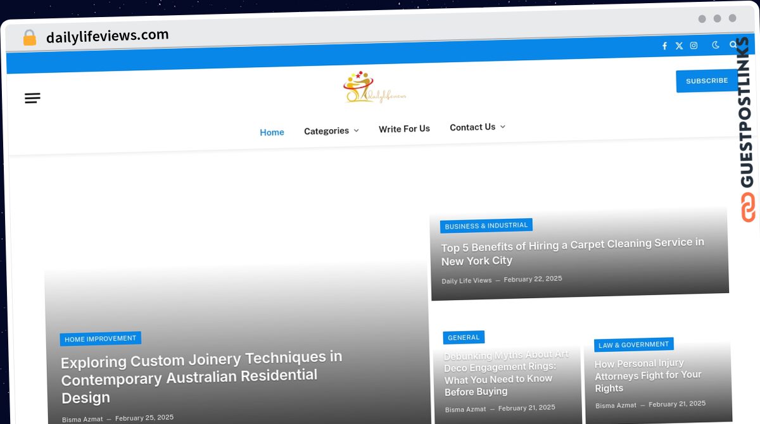The height and width of the screenshot is (424, 760).
Task: Open the Write For Us page
Action: (x=404, y=128)
